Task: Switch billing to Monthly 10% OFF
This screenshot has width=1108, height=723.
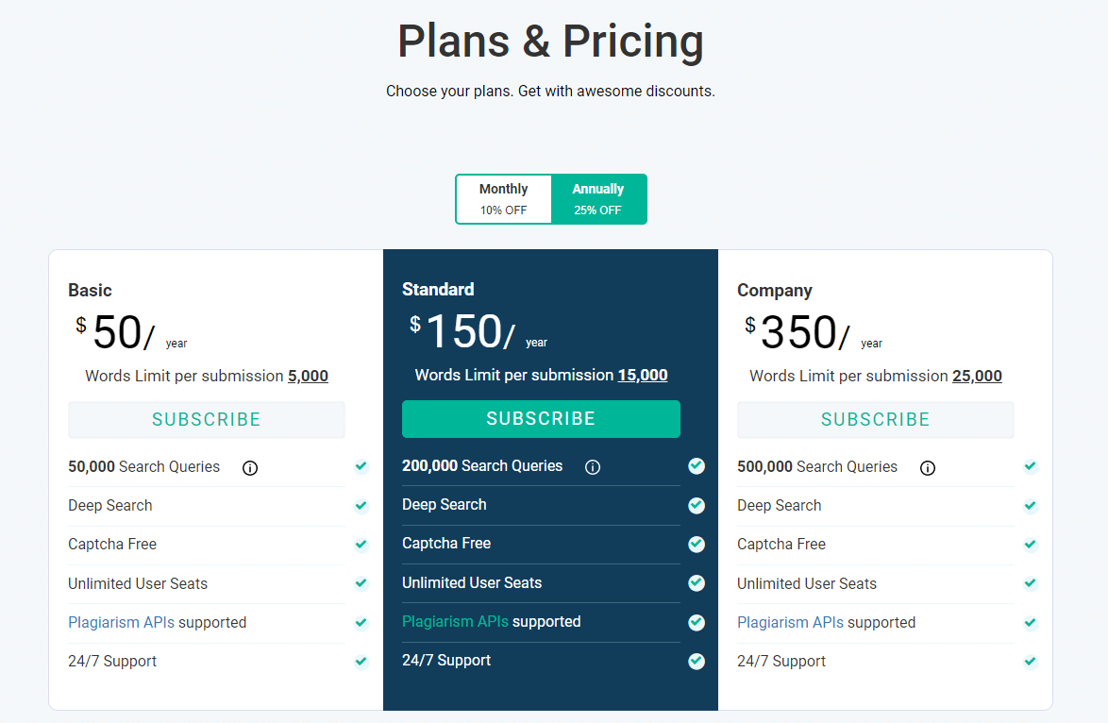Action: pos(504,199)
